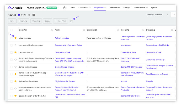Open the Demo: Resize Images route link

point(65,67)
